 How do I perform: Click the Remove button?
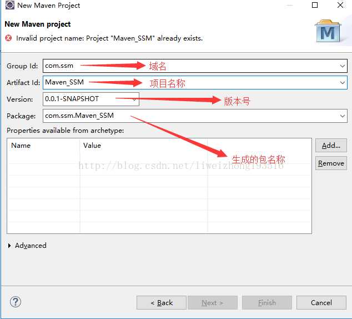(x=331, y=163)
